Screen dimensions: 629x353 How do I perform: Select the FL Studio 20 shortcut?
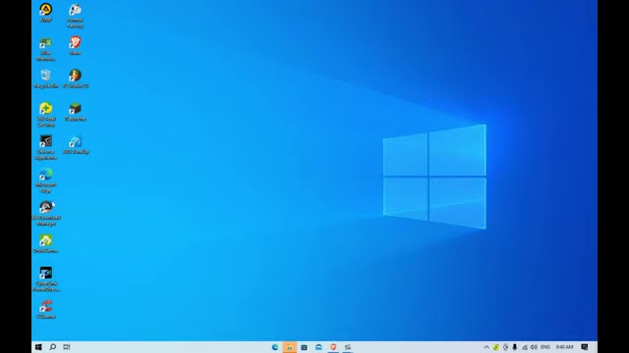[x=76, y=78]
